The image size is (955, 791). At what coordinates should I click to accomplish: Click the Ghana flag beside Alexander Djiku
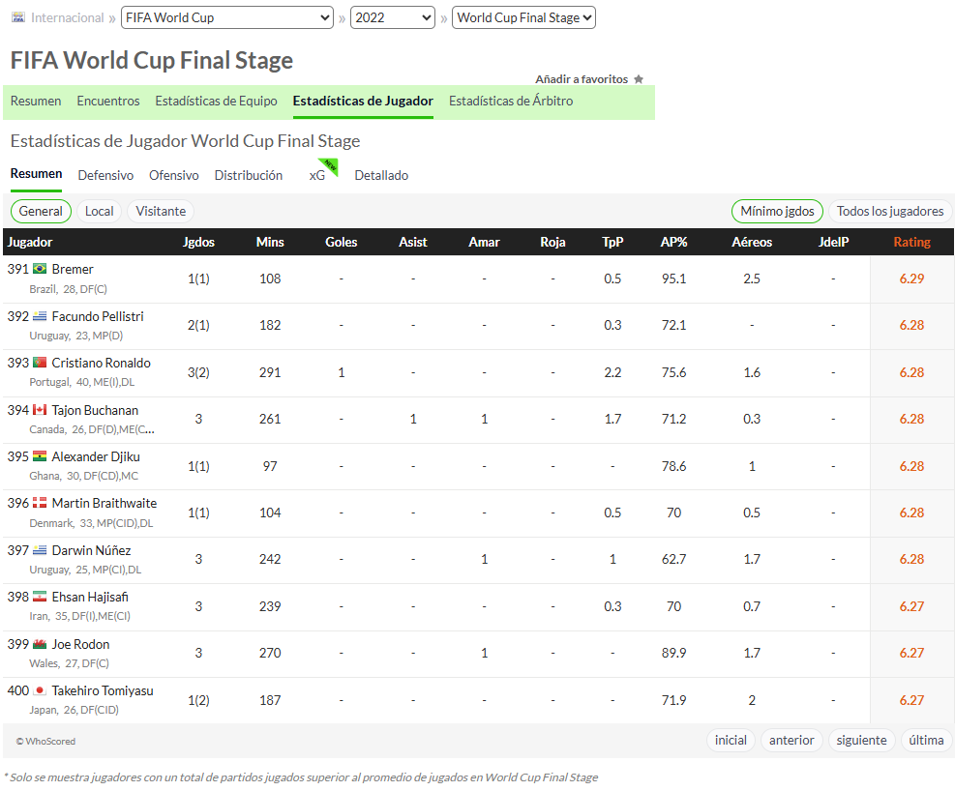(x=40, y=456)
